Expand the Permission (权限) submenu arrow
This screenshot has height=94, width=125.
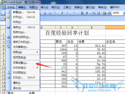coord(37,52)
